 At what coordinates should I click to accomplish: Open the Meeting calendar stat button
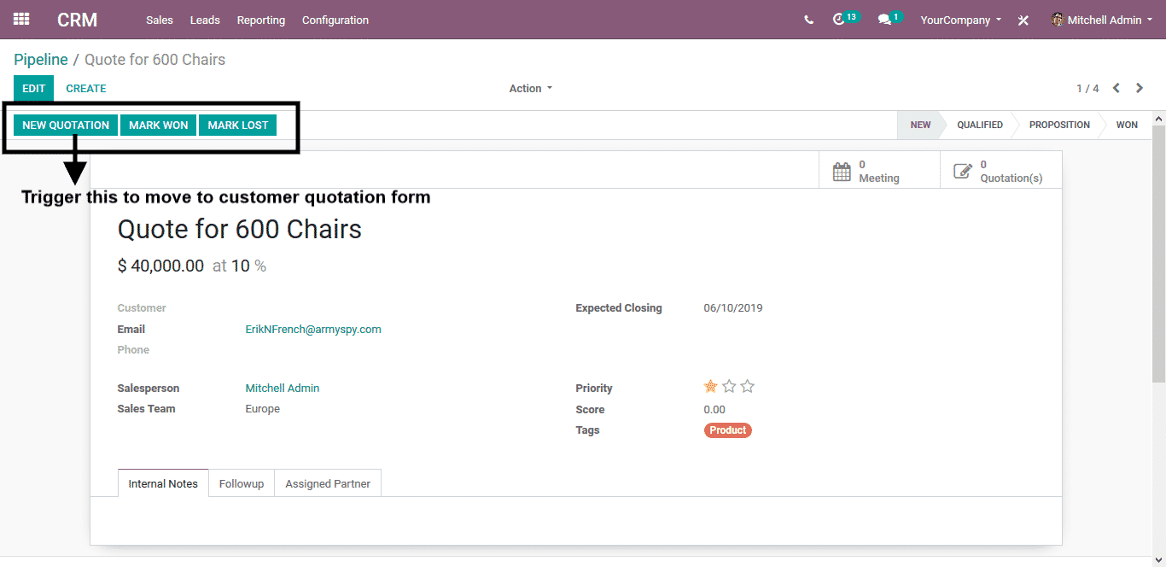pyautogui.click(x=878, y=171)
